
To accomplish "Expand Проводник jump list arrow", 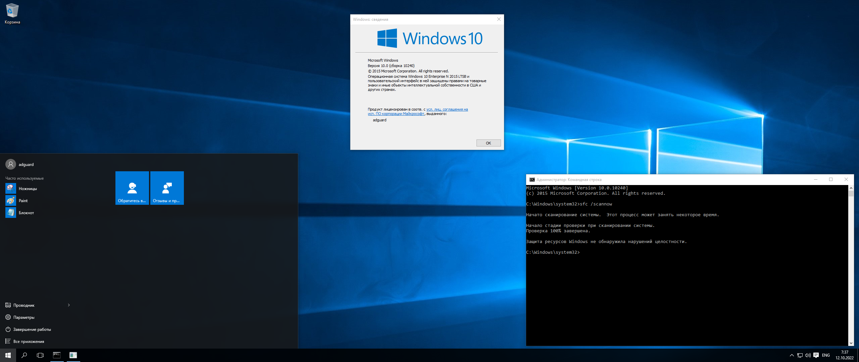I will pos(69,305).
